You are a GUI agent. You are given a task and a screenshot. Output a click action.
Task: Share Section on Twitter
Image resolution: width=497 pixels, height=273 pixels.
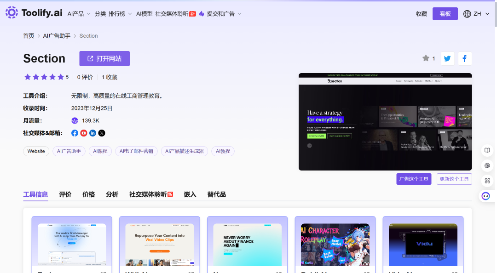pyautogui.click(x=447, y=58)
